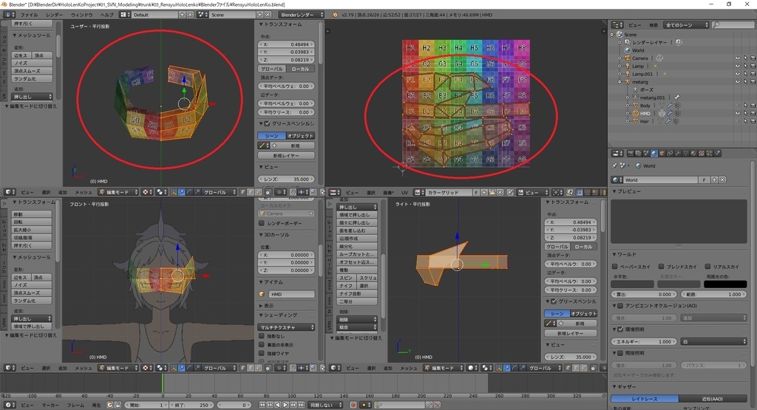The width and height of the screenshot is (757, 410).
Task: Enable the 陰影なし checkbox
Action: (x=262, y=336)
